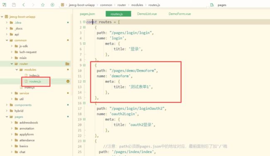Select routes.js in the project tree
This screenshot has height=156, width=270.
click(35, 81)
